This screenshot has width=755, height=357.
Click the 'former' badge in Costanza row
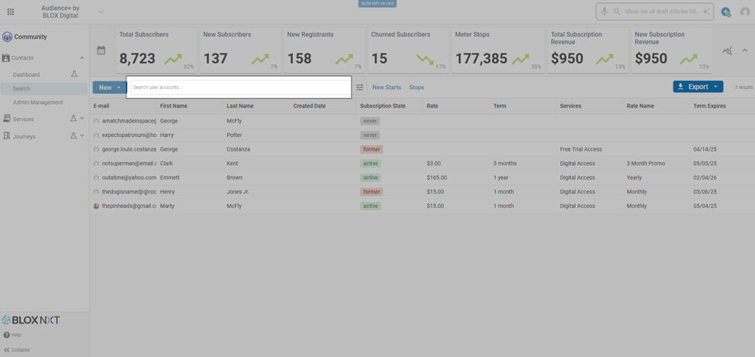click(371, 149)
